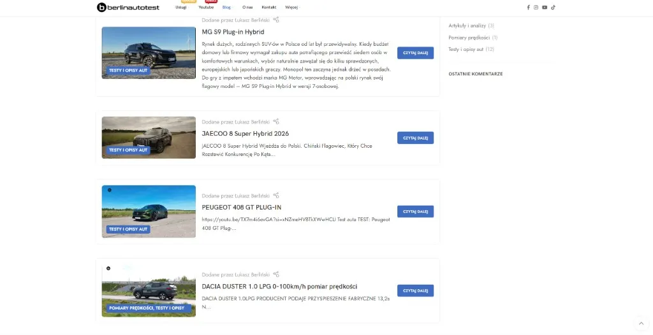Share the PEUGEOT 408 GT PLUG-IN post
The width and height of the screenshot is (653, 335).
275,195
